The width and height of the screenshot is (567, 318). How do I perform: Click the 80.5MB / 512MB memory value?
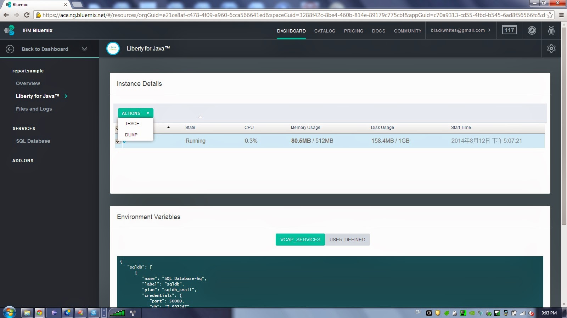click(312, 141)
